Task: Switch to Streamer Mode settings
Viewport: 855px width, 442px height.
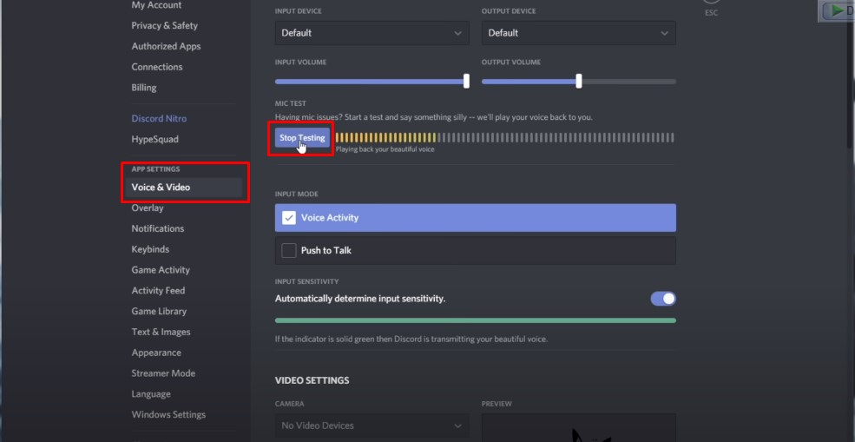Action: 163,373
